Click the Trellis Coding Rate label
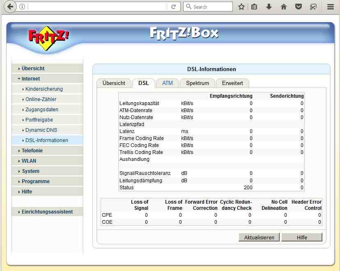The height and width of the screenshot is (271, 340). pos(141,152)
